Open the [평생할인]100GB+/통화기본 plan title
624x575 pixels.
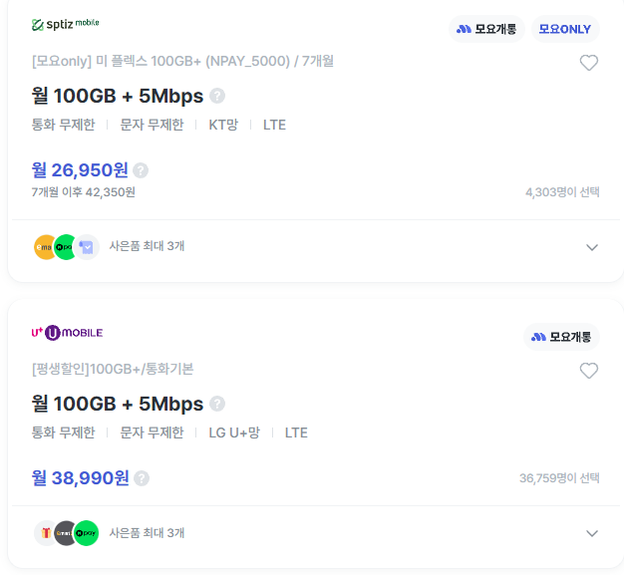[113, 369]
